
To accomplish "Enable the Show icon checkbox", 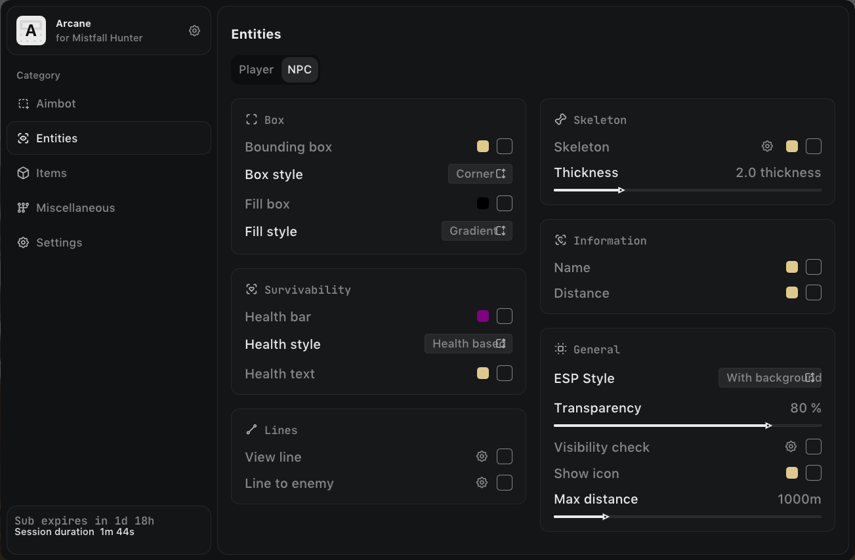I will [x=814, y=473].
